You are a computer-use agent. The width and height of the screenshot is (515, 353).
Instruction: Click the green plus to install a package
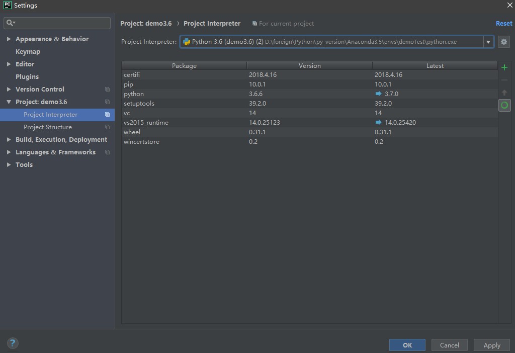pyautogui.click(x=504, y=67)
